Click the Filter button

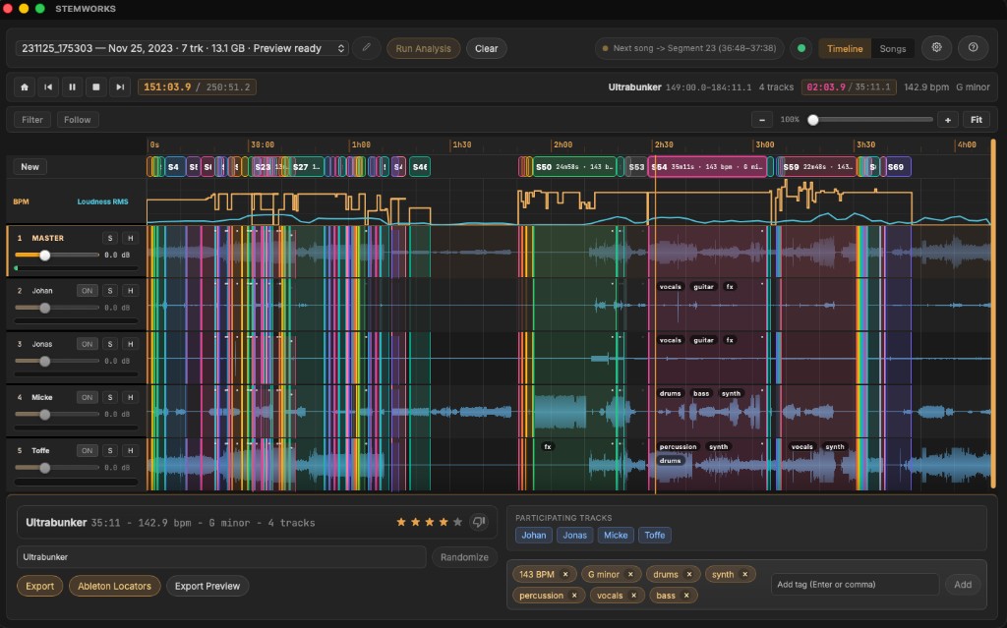tap(32, 120)
